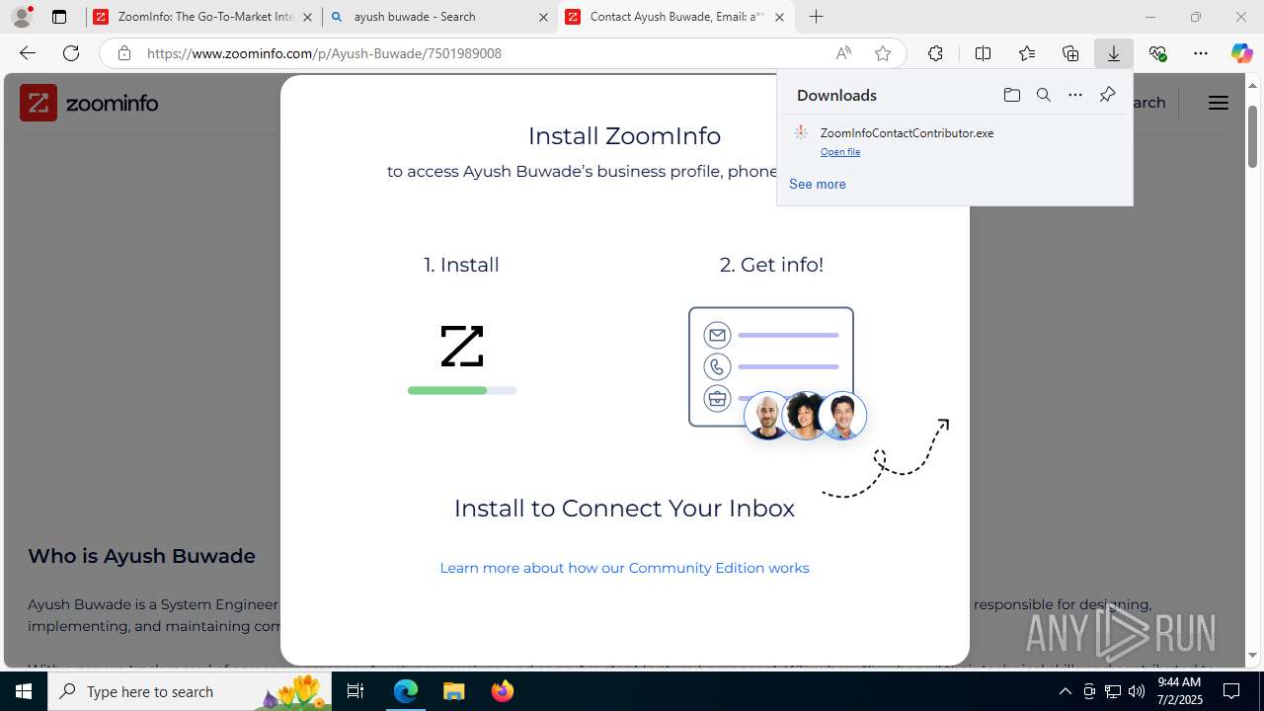Open Microsoft Edge from taskbar
This screenshot has height=711, width=1264.
click(406, 691)
